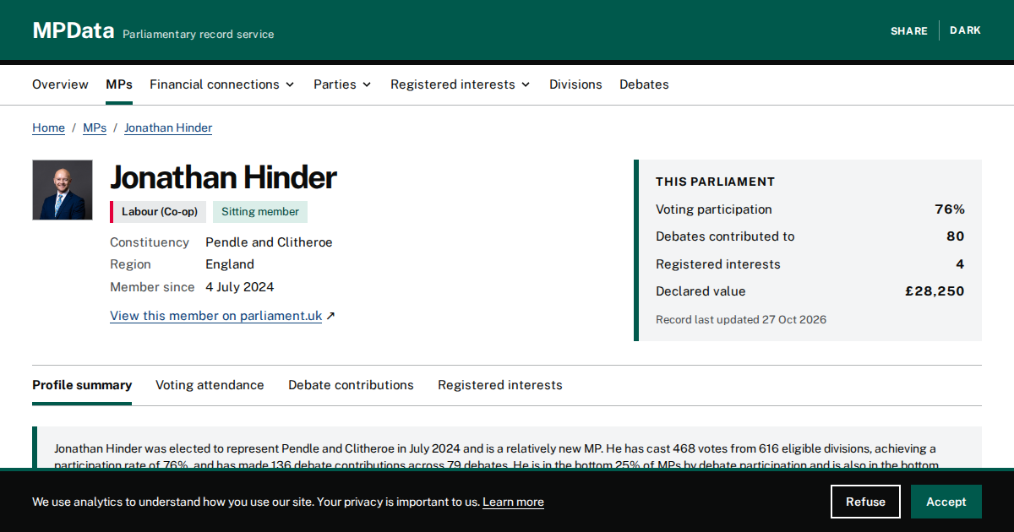Click the Parliamentary record service tagline
The width and height of the screenshot is (1014, 532).
pos(199,35)
